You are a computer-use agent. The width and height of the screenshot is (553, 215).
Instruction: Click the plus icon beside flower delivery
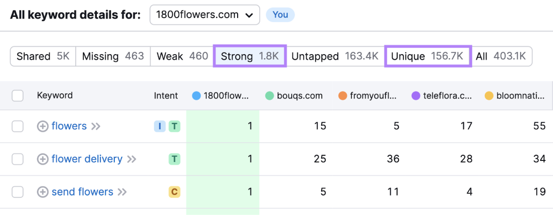[42, 159]
